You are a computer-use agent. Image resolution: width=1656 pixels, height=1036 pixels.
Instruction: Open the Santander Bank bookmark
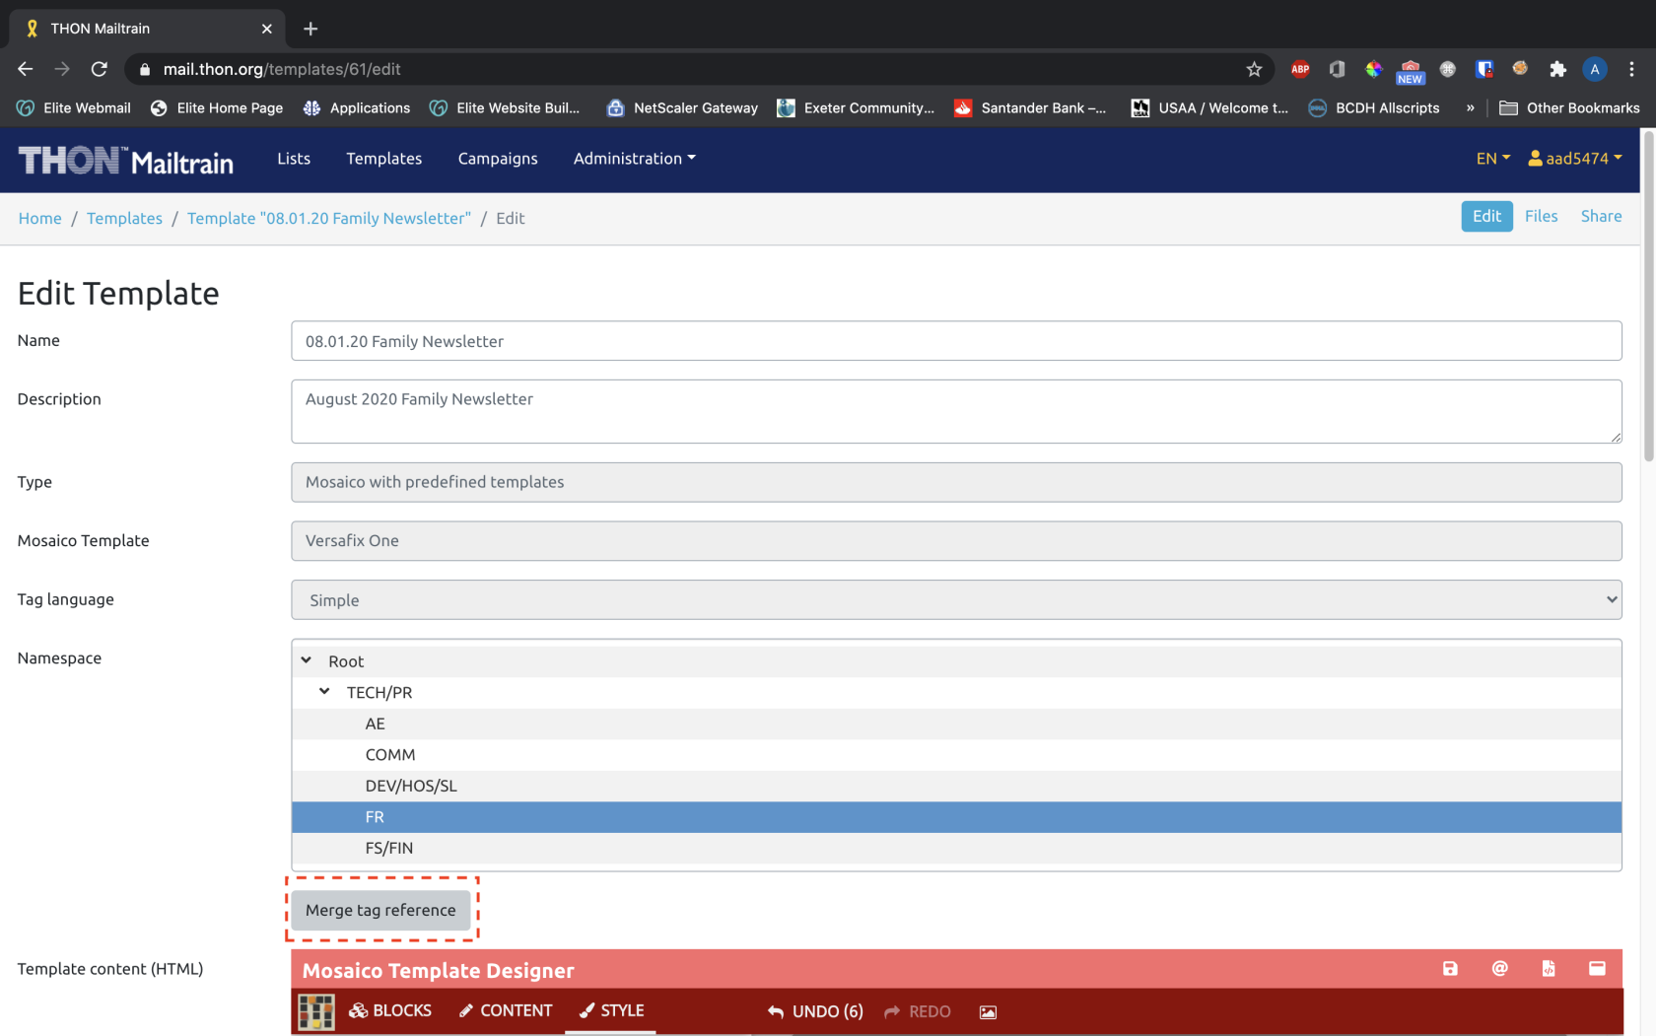pyautogui.click(x=1030, y=107)
